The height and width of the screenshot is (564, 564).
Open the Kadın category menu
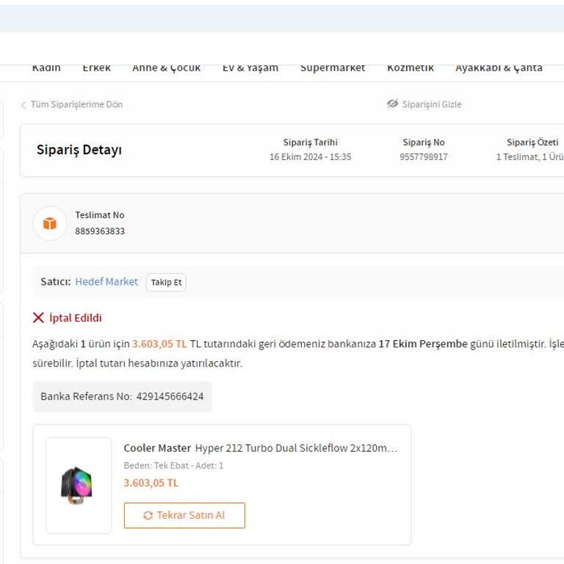(46, 68)
